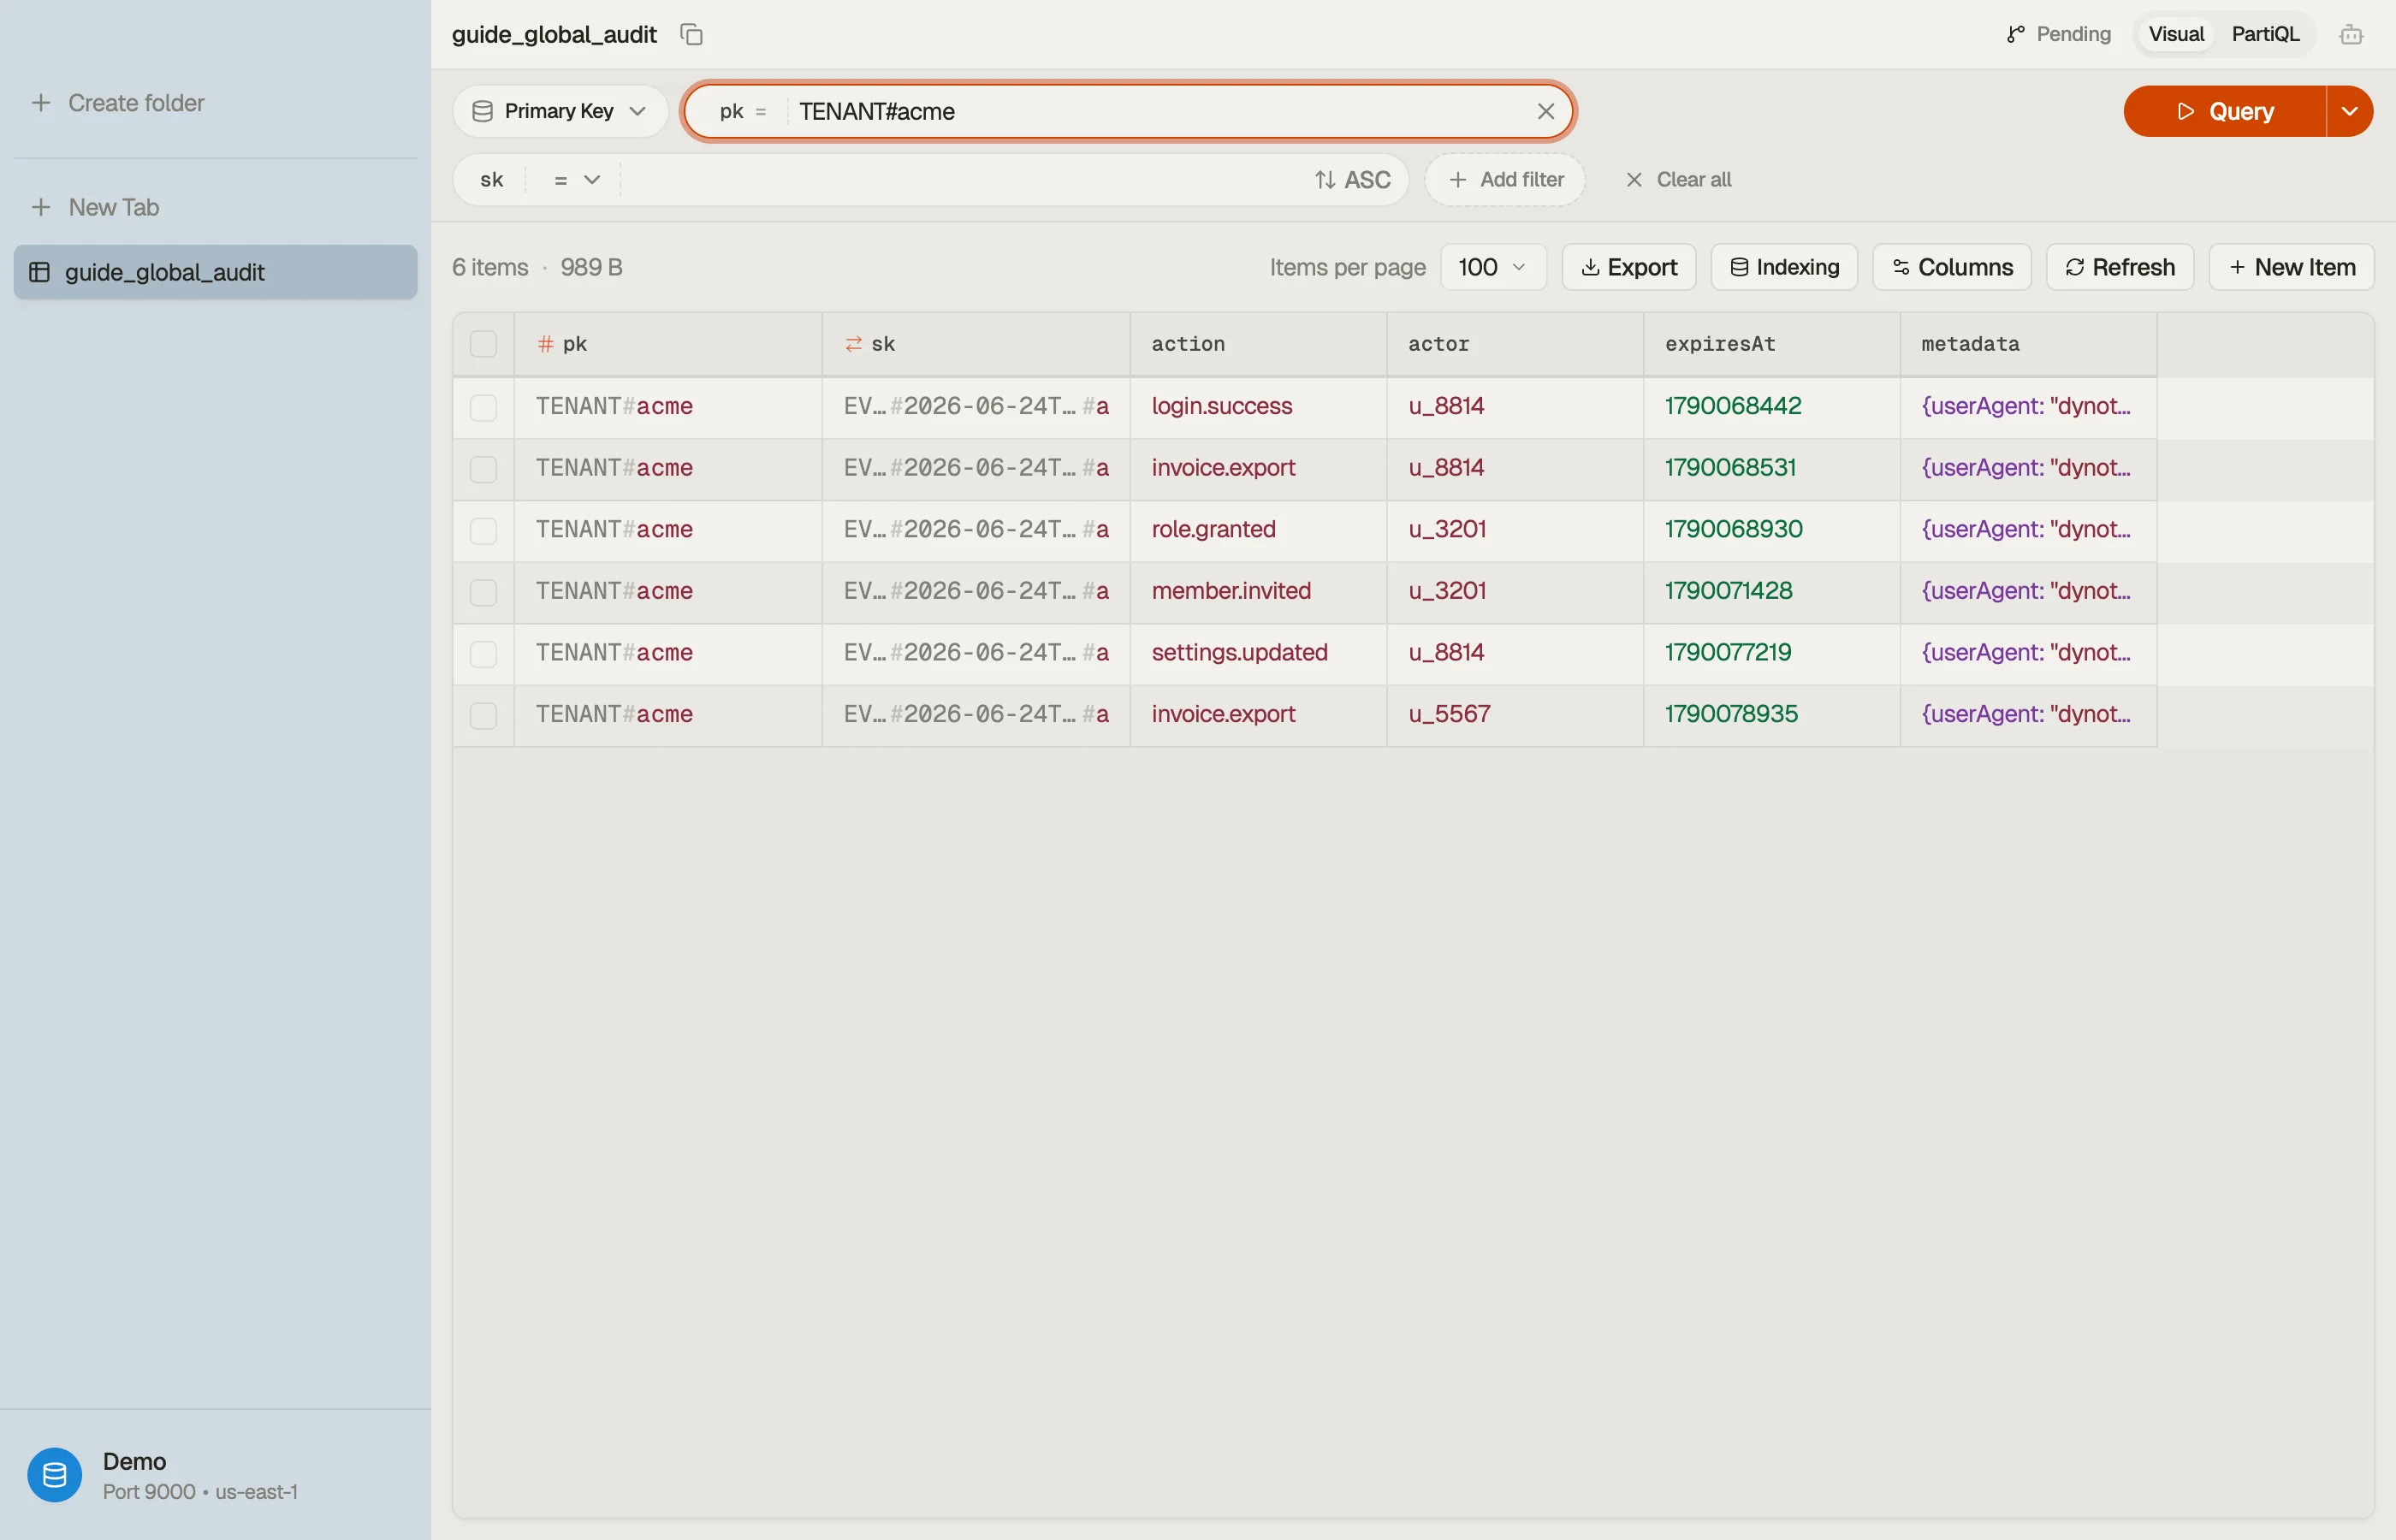Screen dimensions: 2396x1540
Task: Select guide_global_audit tab in sidebar
Action: 215,272
